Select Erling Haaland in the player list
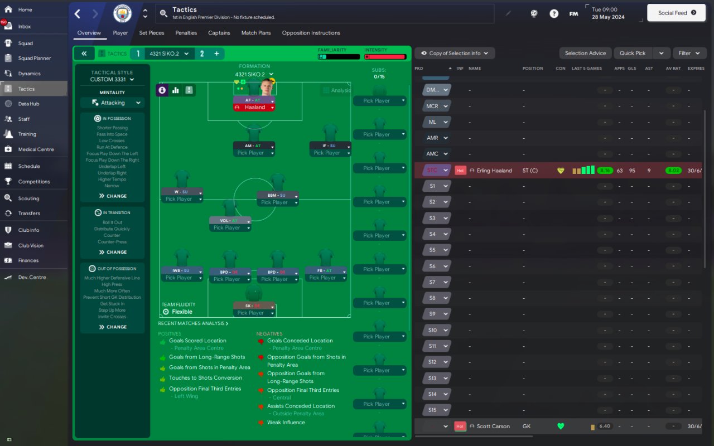Screen dimensions: 714x446 point(494,171)
